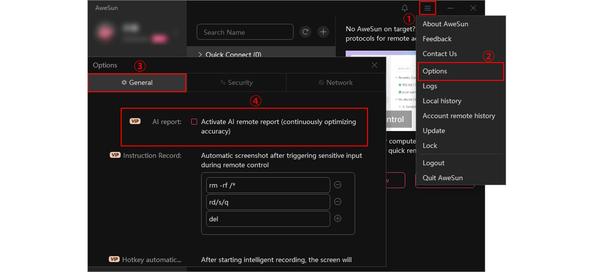This screenshot has width=596, height=272.
Task: Open Logs from the menu
Action: (x=460, y=86)
